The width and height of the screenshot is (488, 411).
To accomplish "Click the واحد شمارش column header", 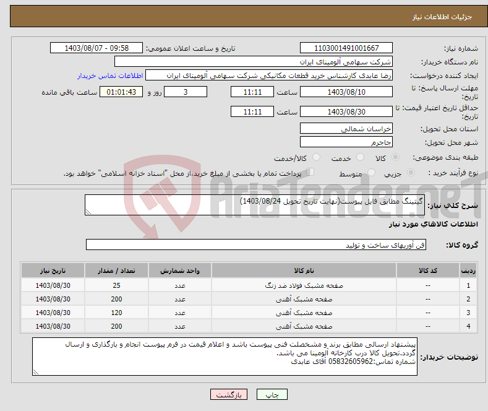I will coord(180,270).
